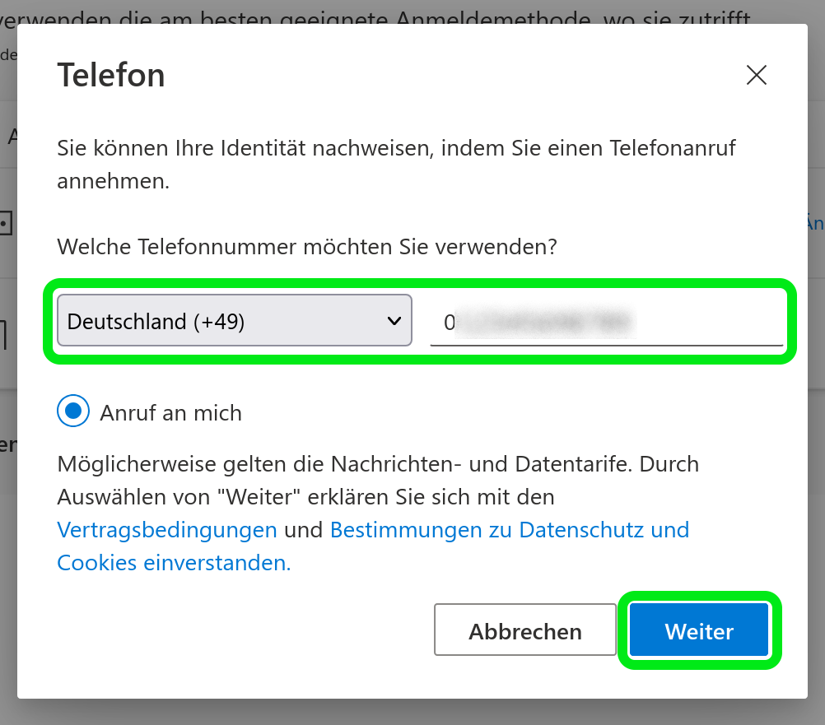Close the Telefon dialog with the X

point(756,76)
